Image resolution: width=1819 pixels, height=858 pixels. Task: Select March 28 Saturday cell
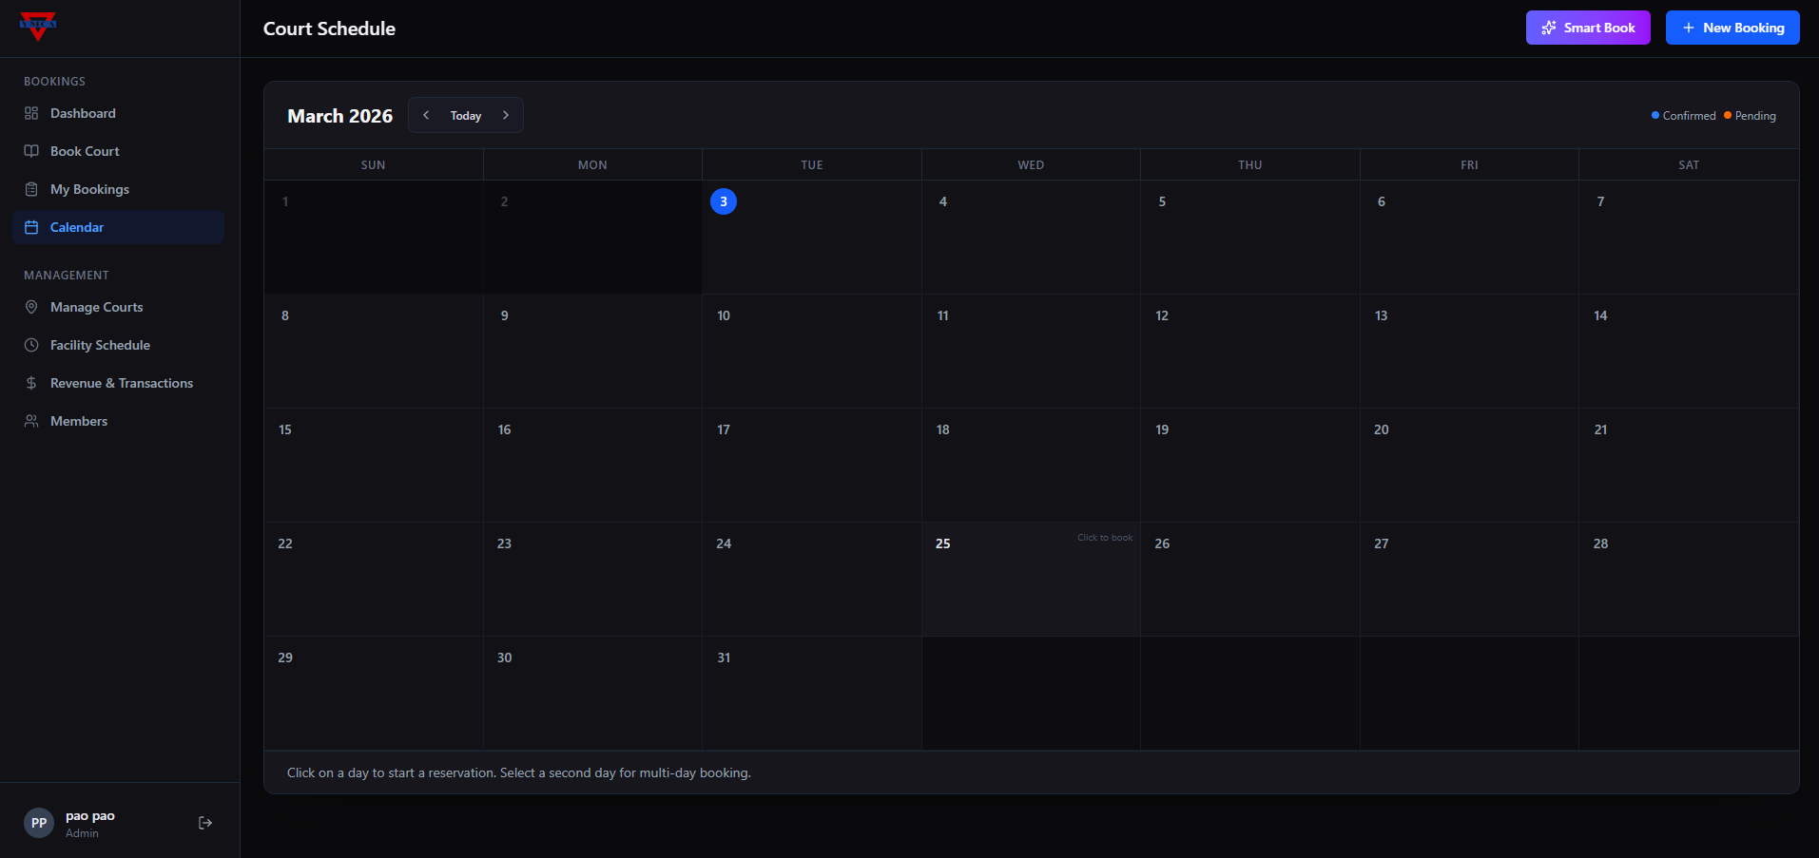coord(1689,579)
